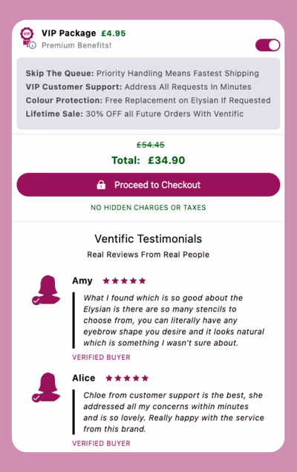Click the Ventific Testimonials heading

pyautogui.click(x=148, y=239)
